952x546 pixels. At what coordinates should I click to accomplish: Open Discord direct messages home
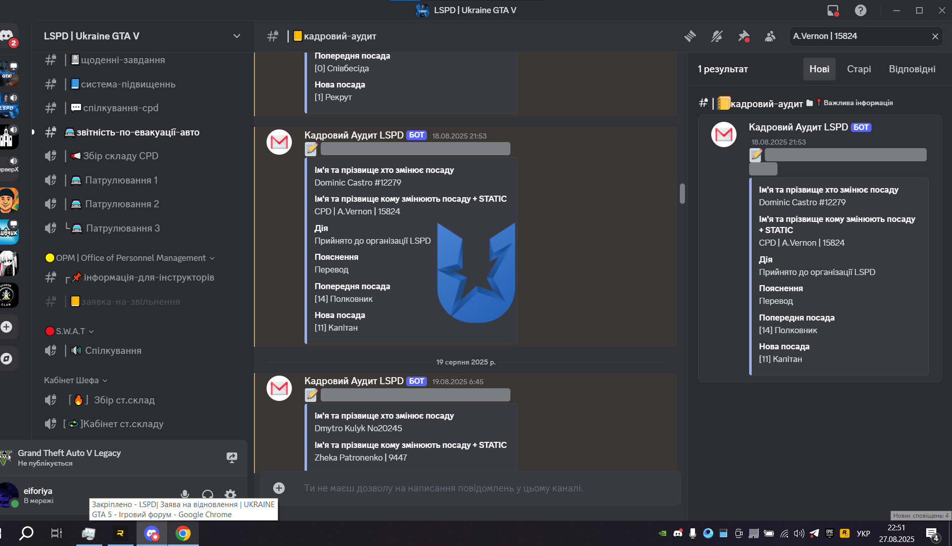coord(7,36)
